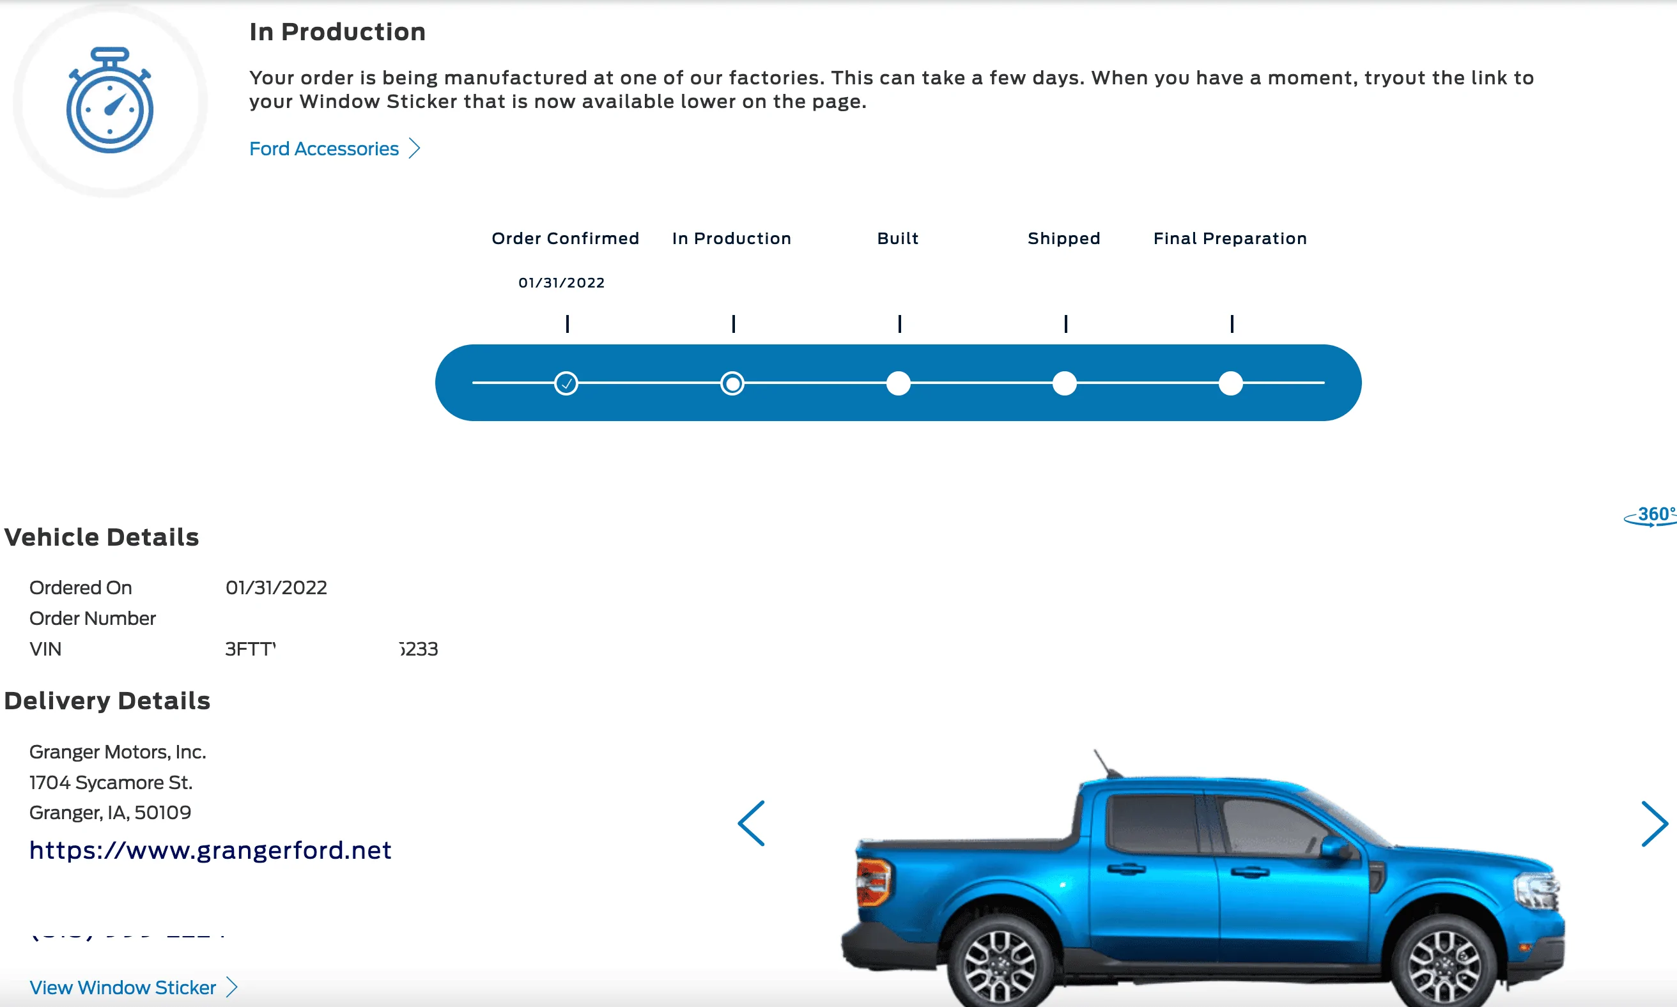Click the In Production tracker label
The height and width of the screenshot is (1007, 1677).
click(732, 238)
